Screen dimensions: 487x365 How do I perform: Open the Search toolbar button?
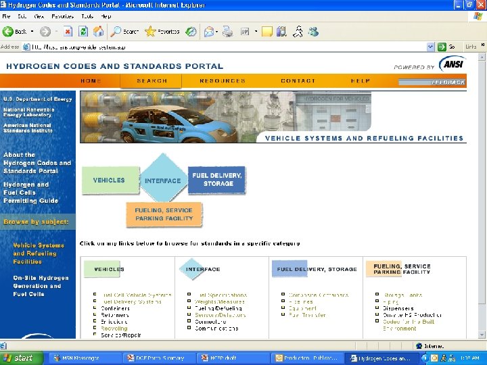[125, 31]
